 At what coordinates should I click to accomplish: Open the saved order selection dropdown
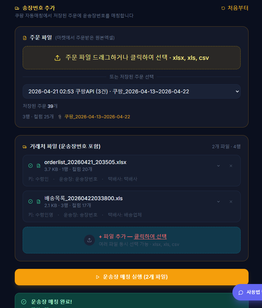131,91
